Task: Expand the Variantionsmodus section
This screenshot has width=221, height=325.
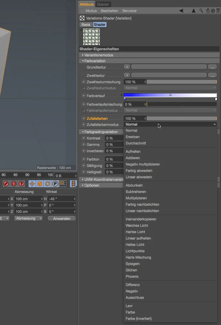Action: click(83, 55)
